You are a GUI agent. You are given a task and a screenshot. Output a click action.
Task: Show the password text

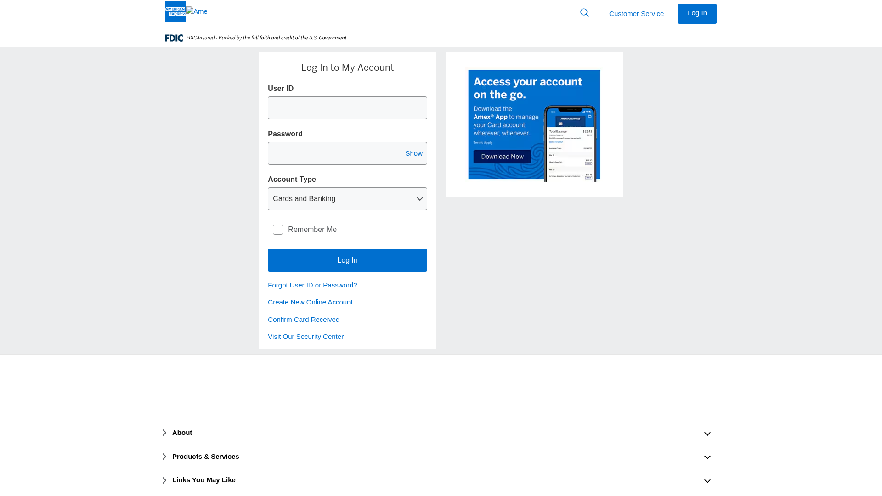coord(413,153)
